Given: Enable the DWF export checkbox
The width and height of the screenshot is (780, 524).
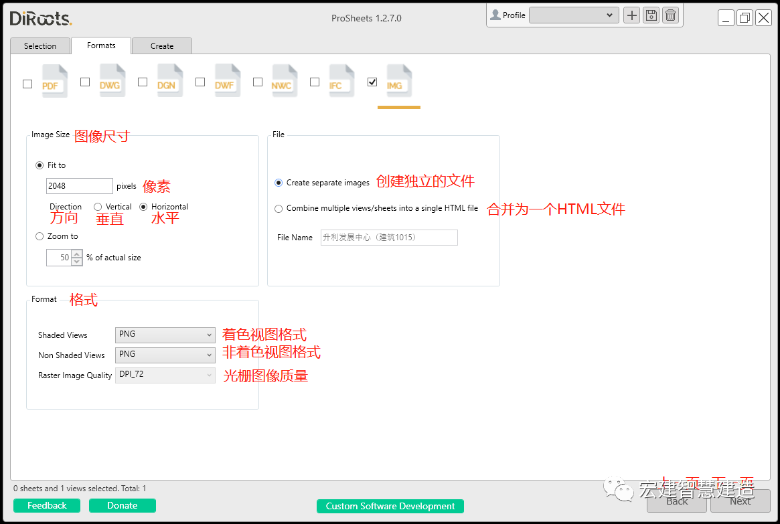Looking at the screenshot, I should pyautogui.click(x=200, y=82).
